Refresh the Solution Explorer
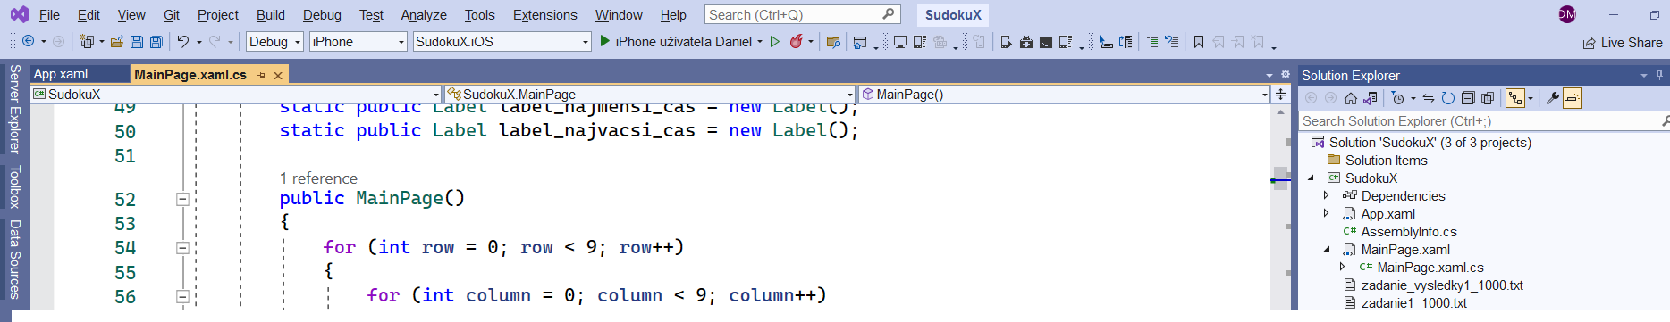1670x322 pixels. [x=1447, y=98]
